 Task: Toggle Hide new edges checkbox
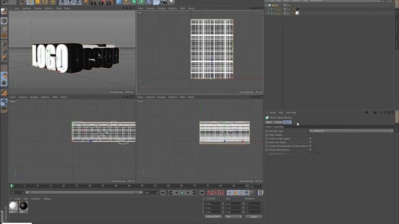point(310,142)
